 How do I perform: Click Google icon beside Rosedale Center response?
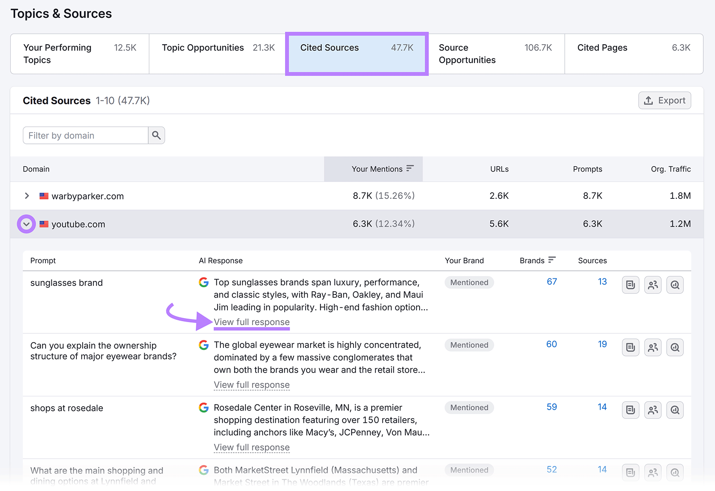point(204,407)
